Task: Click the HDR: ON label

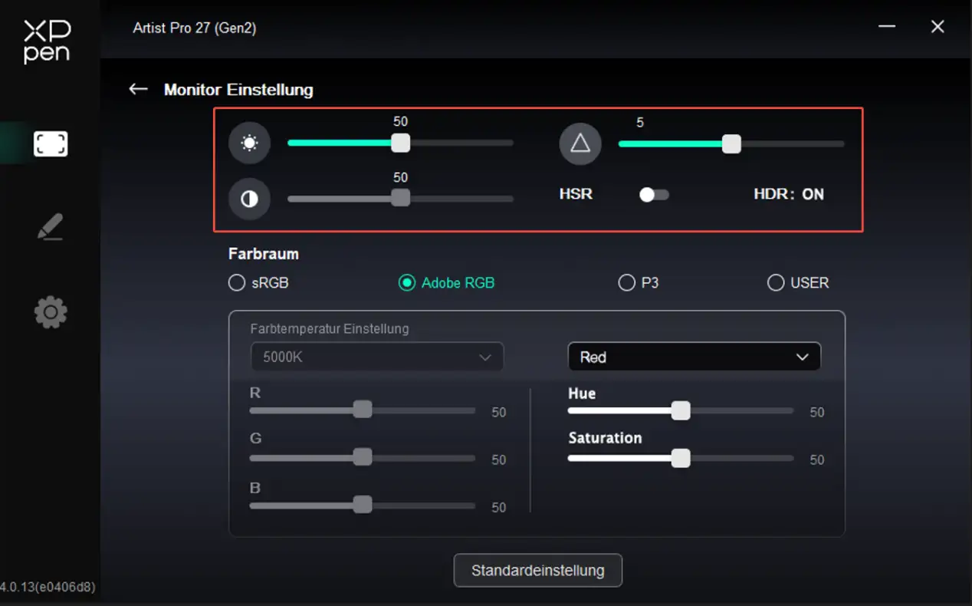Action: tap(788, 195)
